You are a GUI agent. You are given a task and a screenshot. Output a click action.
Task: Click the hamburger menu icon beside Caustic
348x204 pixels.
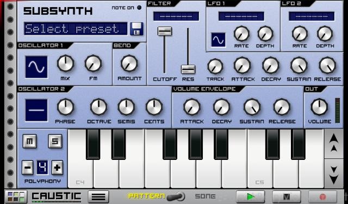98,197
